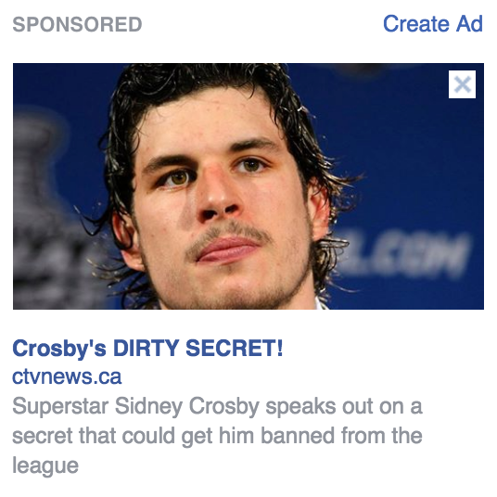Click the word Ad in the Create Ad link
This screenshot has width=497, height=497.
[x=469, y=24]
